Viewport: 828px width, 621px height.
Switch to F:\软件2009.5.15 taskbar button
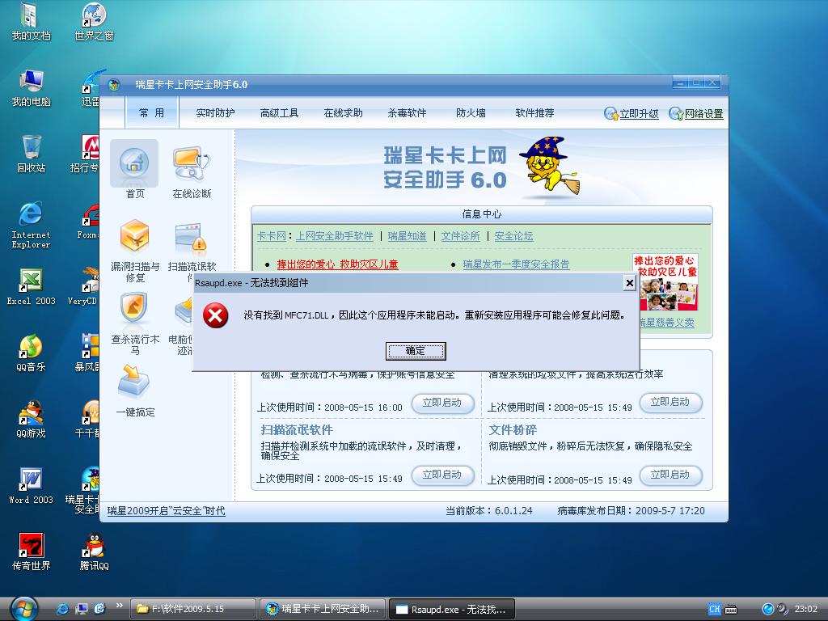tap(192, 609)
